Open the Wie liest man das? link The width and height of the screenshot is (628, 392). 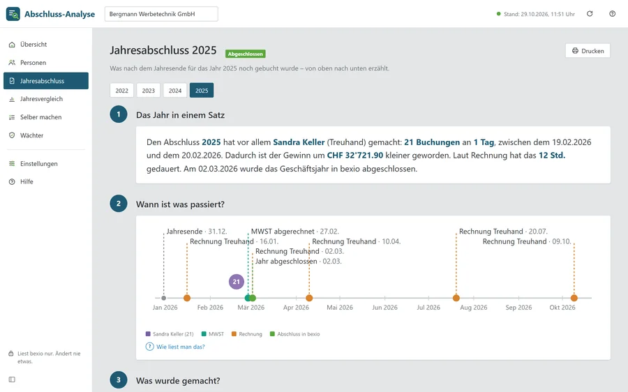click(180, 347)
